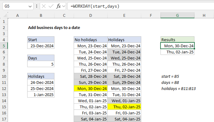Select column G header

pos(177,15)
